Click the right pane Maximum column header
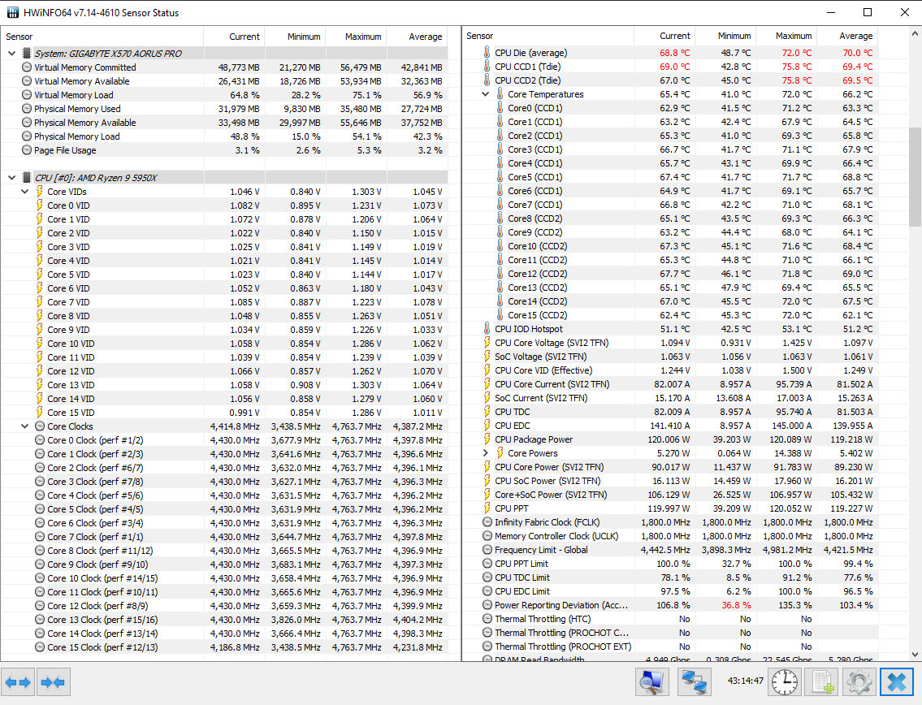The height and width of the screenshot is (705, 922). [786, 36]
